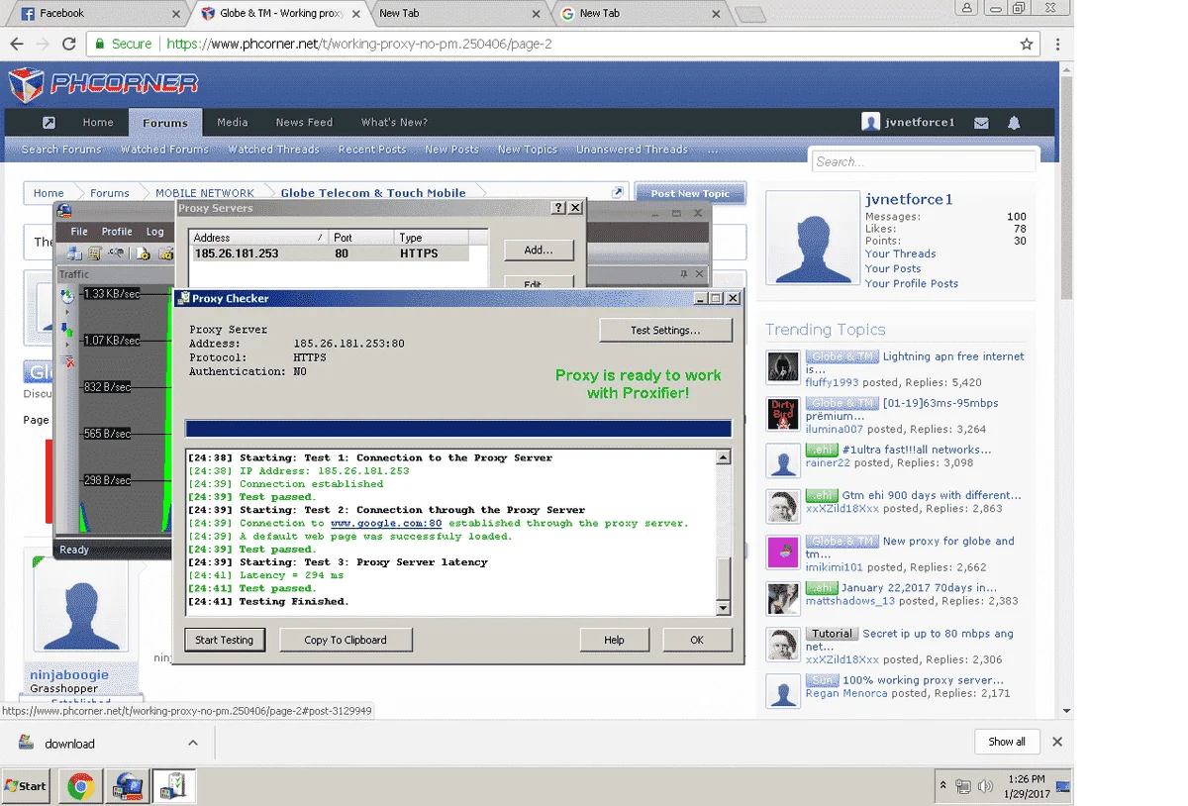Open the www.google.com:80 link in test log
Image resolution: width=1188 pixels, height=806 pixels.
(386, 523)
